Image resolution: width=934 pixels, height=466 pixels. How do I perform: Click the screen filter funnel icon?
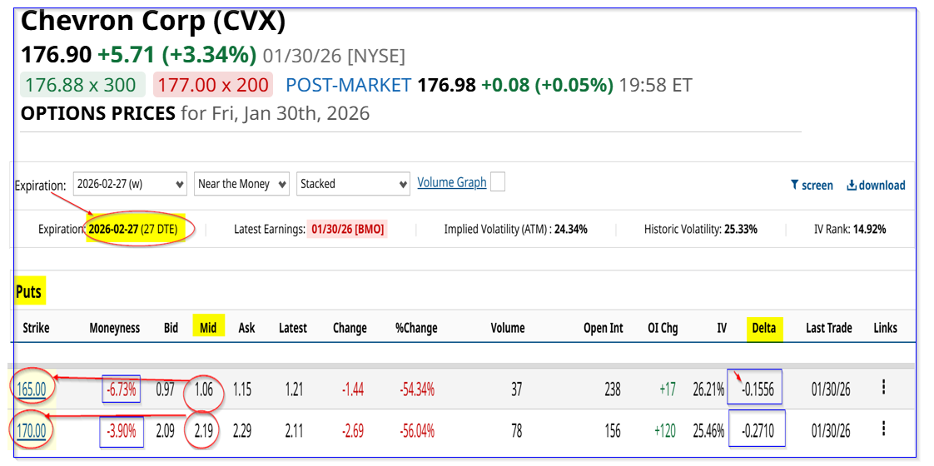pyautogui.click(x=795, y=186)
